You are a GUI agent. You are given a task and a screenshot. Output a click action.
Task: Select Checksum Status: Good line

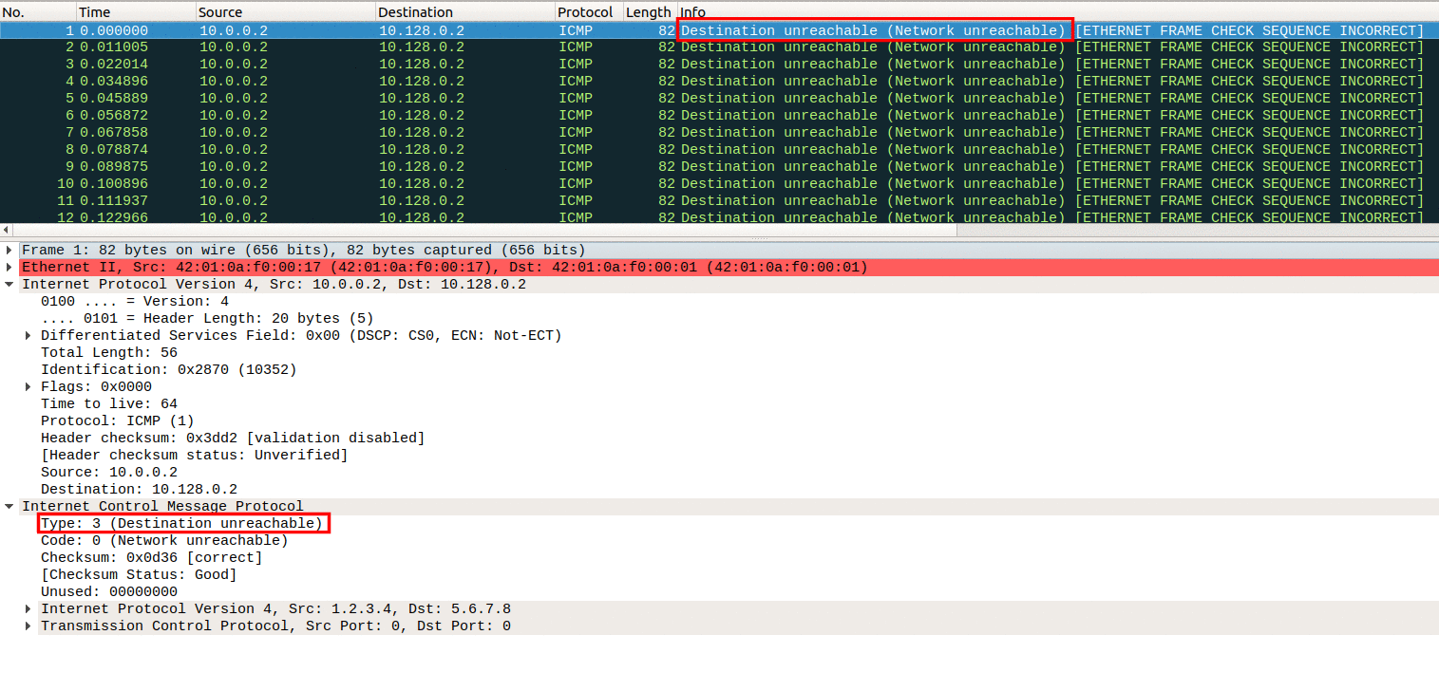139,575
